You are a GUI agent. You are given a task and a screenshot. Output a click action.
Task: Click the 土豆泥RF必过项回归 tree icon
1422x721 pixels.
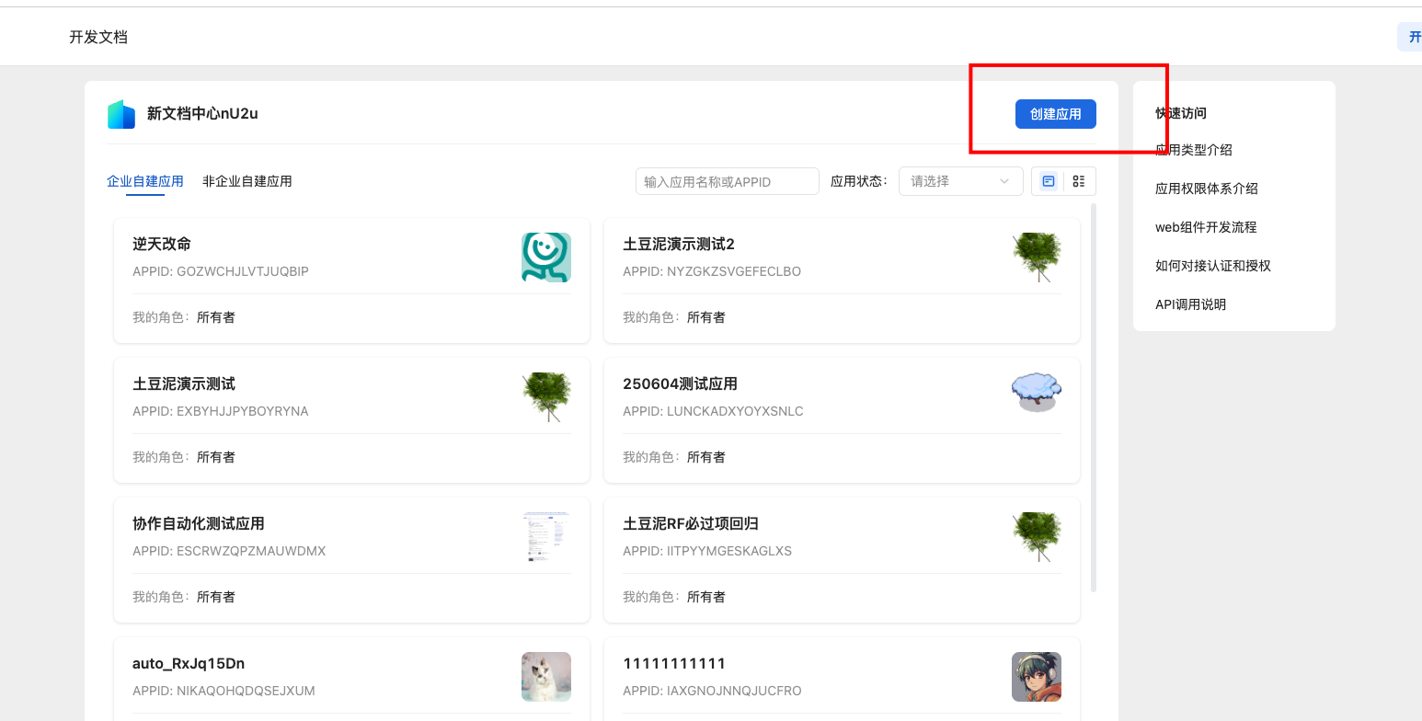pyautogui.click(x=1037, y=537)
